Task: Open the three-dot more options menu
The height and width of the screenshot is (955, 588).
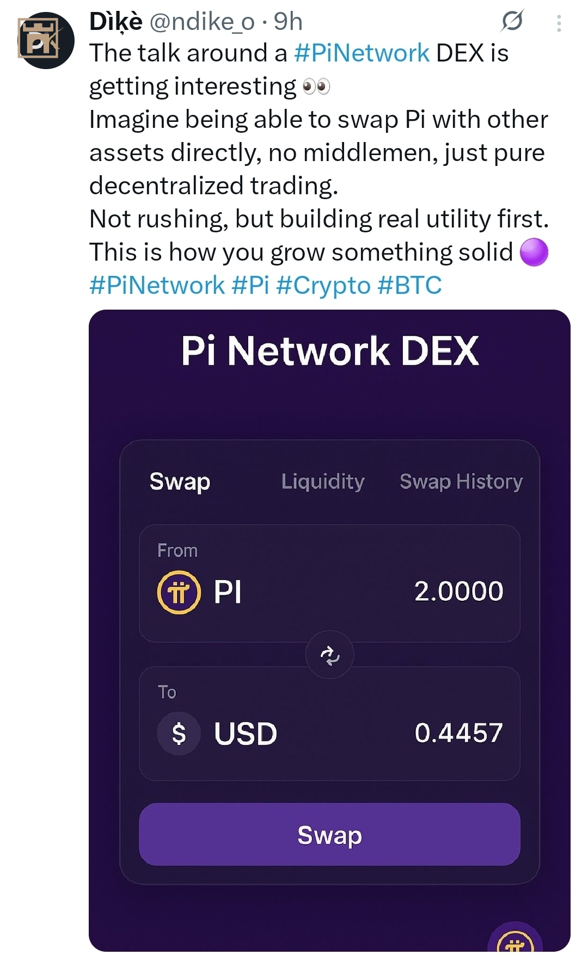Action: [x=559, y=23]
